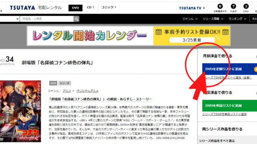Select the コミック tab

click(x=108, y=7)
